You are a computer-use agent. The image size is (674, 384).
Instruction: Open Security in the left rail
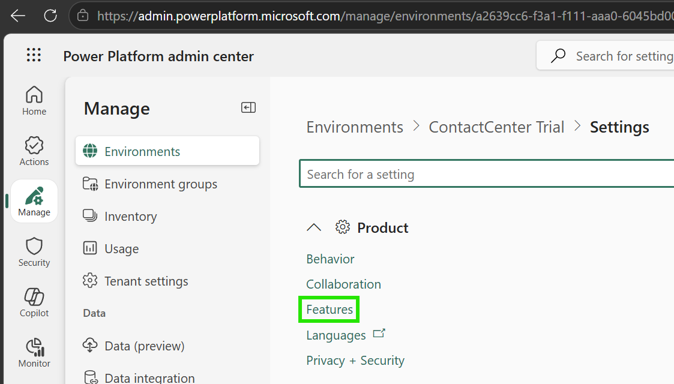point(34,252)
